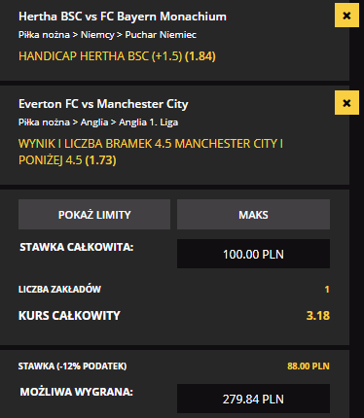This screenshot has width=364, height=418.
Task: Click the MAKS stake button
Action: 253,215
